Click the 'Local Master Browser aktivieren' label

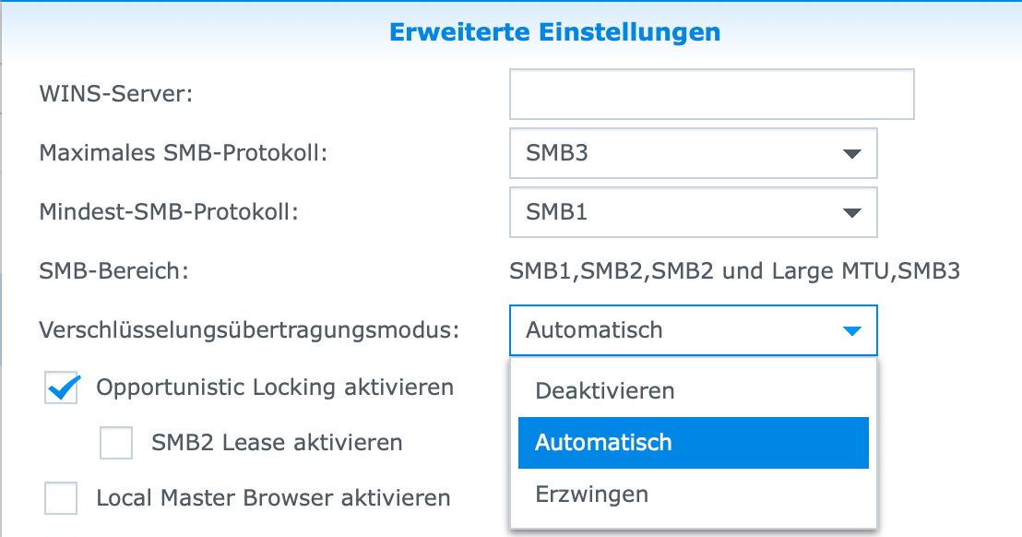click(273, 498)
